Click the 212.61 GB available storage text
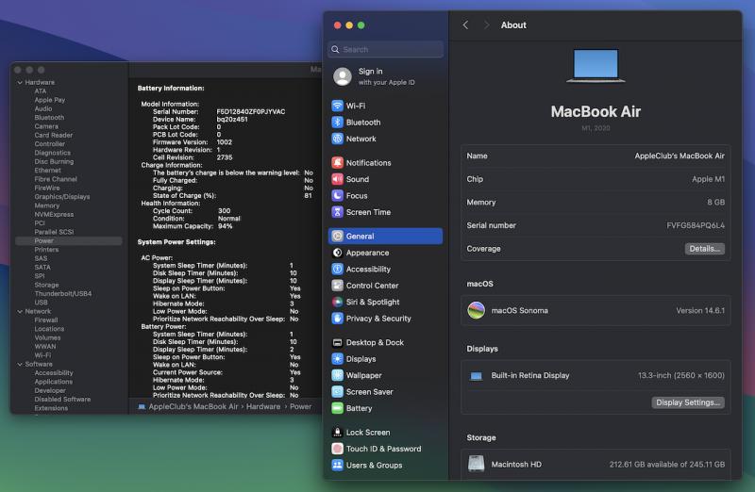The width and height of the screenshot is (755, 492). (x=667, y=464)
